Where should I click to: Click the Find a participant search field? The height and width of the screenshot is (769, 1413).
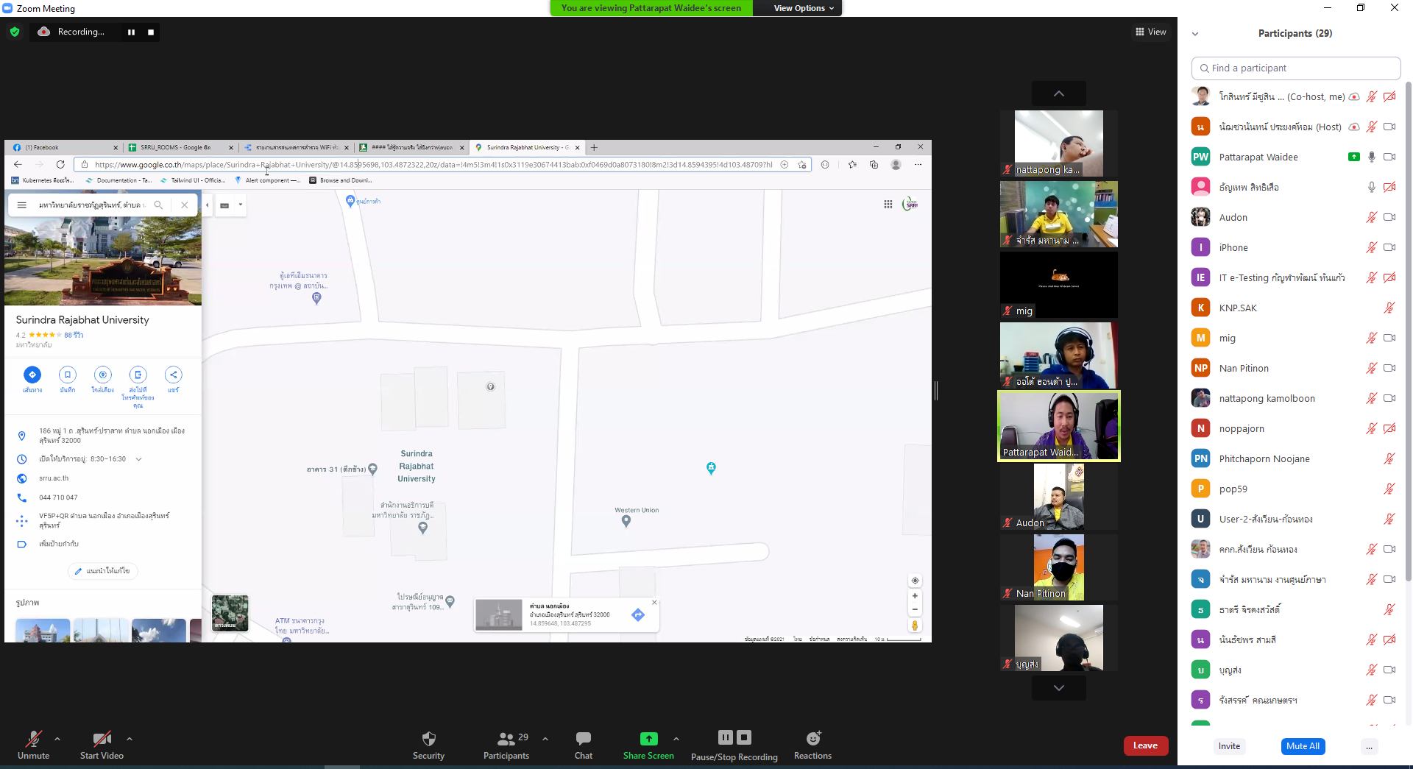click(x=1295, y=68)
